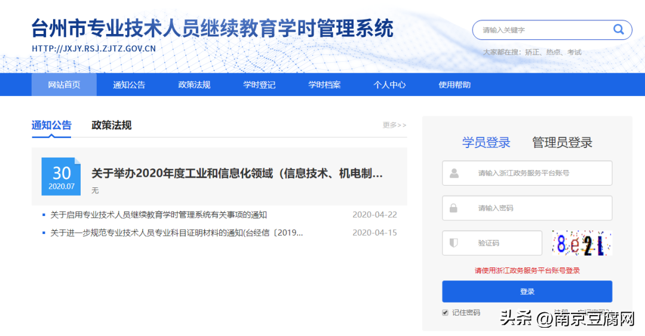This screenshot has height=336, width=645.
Task: Go to 学时档案 menu item
Action: coord(324,85)
